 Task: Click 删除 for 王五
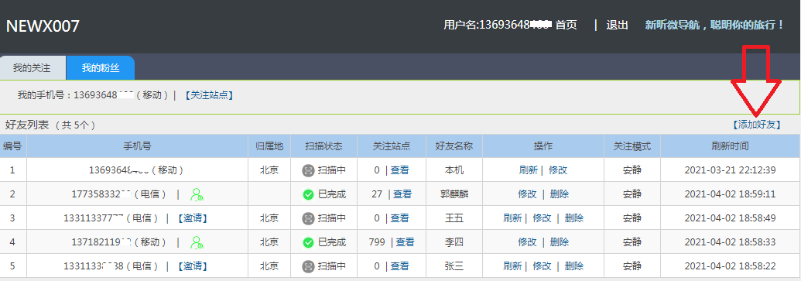coord(574,218)
